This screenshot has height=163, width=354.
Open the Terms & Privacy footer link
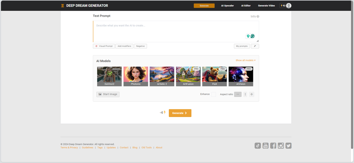(x=69, y=148)
